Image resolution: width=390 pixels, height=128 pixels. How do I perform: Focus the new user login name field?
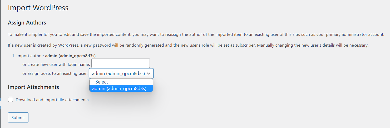(121, 63)
